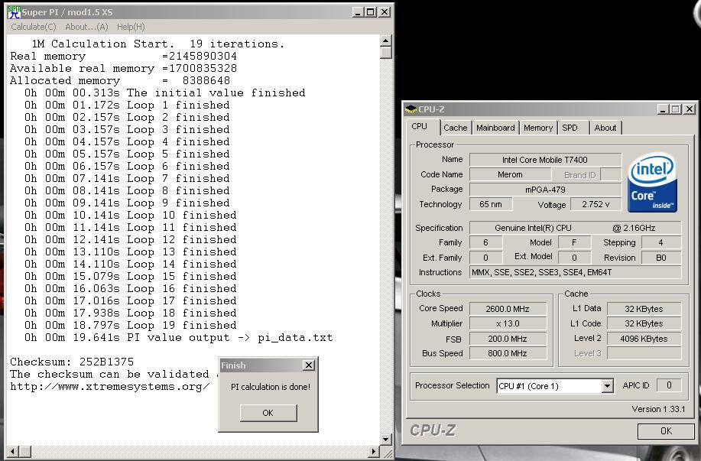Switch to the Mainboard tab in CPU-Z

(x=495, y=128)
